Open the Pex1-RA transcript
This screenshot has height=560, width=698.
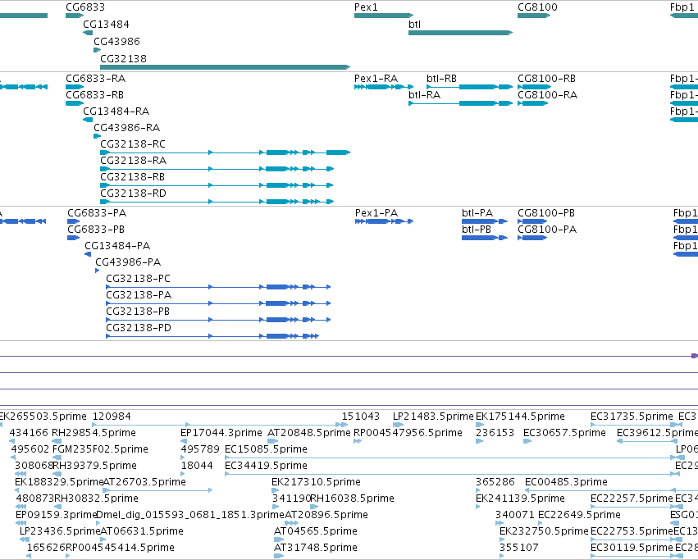pyautogui.click(x=376, y=79)
